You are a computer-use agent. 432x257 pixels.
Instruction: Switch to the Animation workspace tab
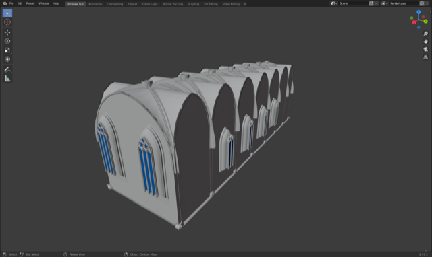[x=95, y=4]
